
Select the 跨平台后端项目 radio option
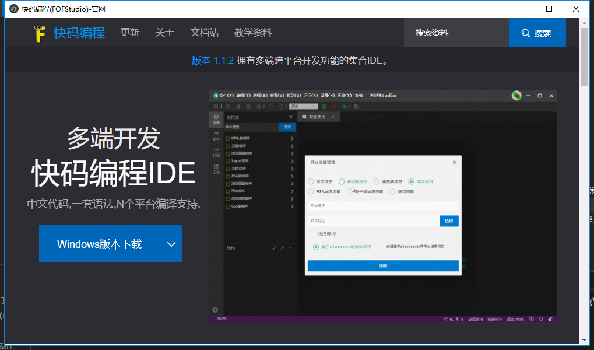[349, 191]
